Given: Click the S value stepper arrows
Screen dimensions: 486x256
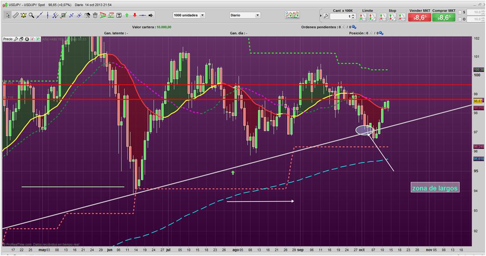Looking at the screenshot, I should tap(483, 12).
